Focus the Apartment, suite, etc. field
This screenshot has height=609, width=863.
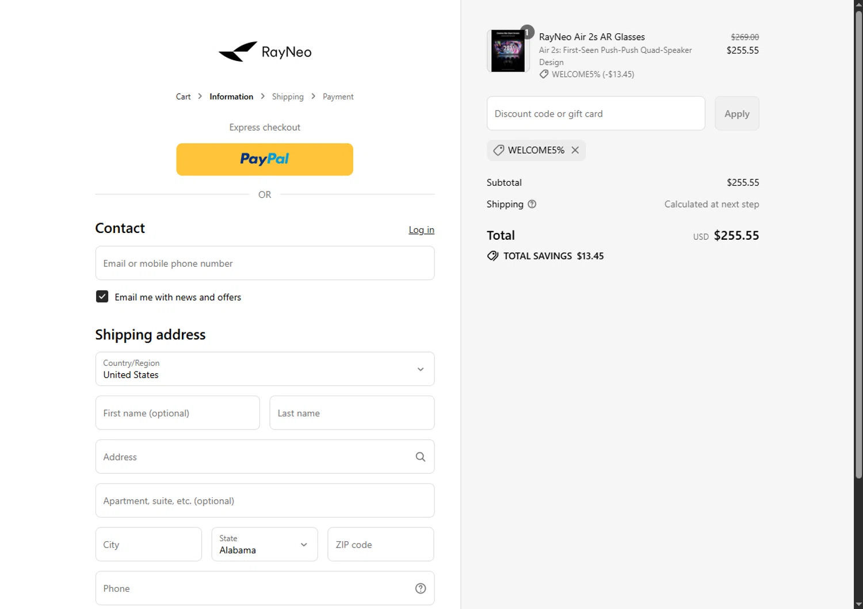[265, 500]
